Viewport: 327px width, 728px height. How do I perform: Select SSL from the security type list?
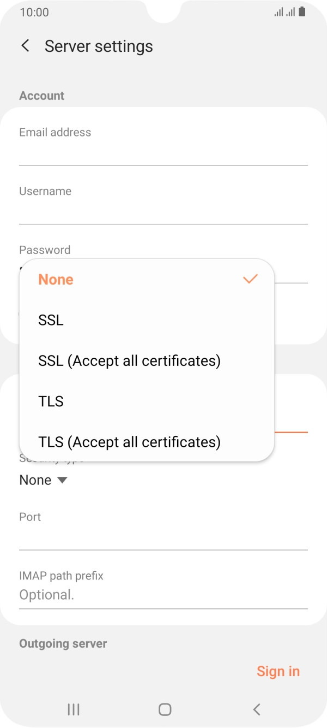click(50, 320)
